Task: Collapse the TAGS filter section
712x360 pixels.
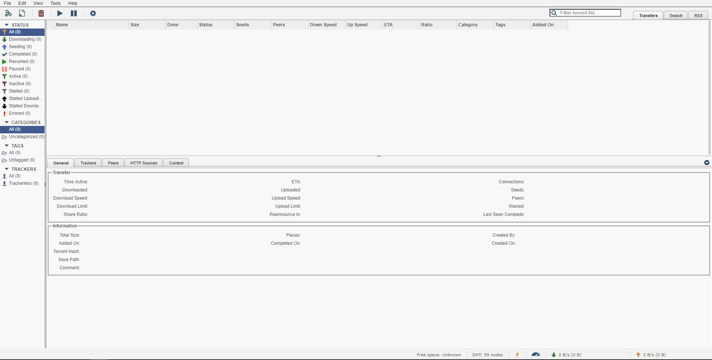Action: click(7, 146)
